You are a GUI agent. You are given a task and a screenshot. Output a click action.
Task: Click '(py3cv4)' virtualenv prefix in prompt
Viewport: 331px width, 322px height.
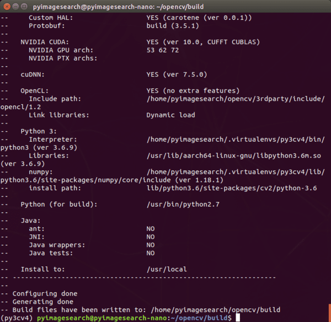(x=17, y=318)
